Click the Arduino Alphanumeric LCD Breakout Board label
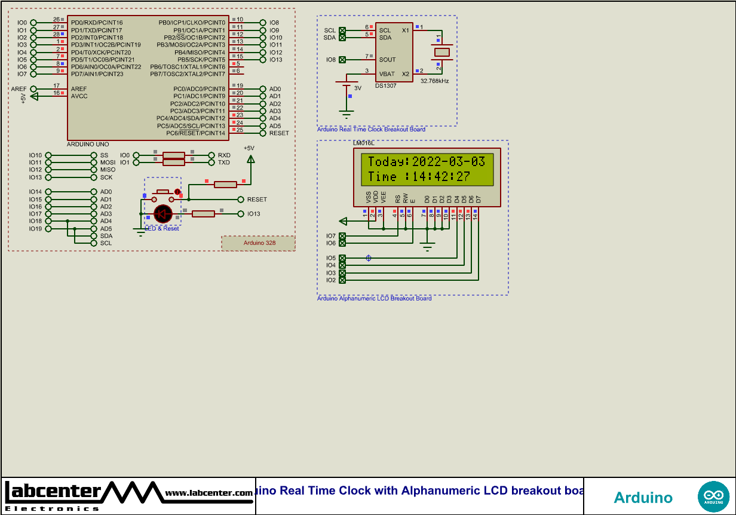This screenshot has height=515, width=736. coord(375,298)
